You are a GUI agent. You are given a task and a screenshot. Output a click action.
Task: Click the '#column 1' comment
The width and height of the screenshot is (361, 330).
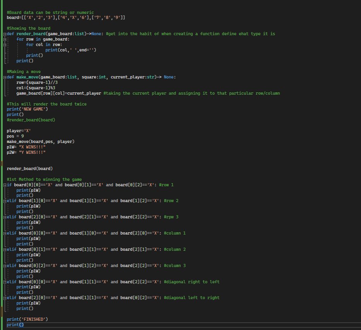click(x=175, y=233)
